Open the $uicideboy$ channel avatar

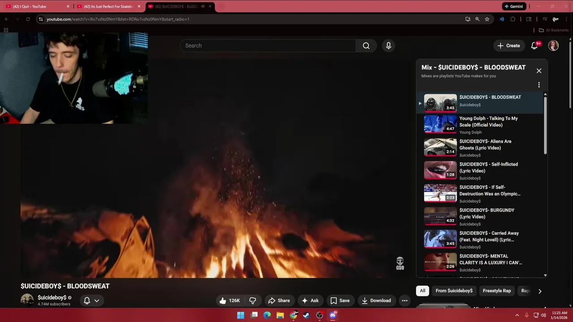(x=27, y=300)
